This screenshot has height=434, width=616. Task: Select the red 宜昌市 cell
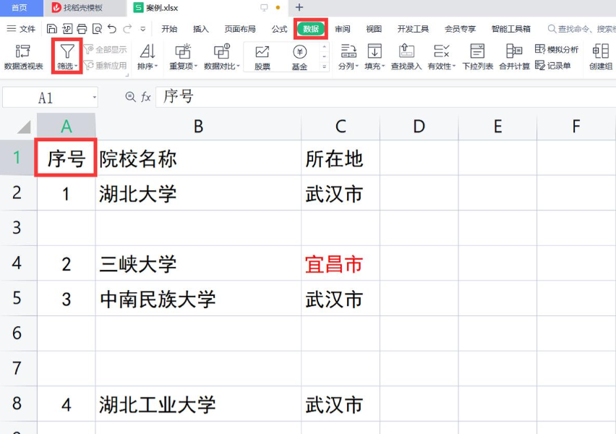point(341,263)
